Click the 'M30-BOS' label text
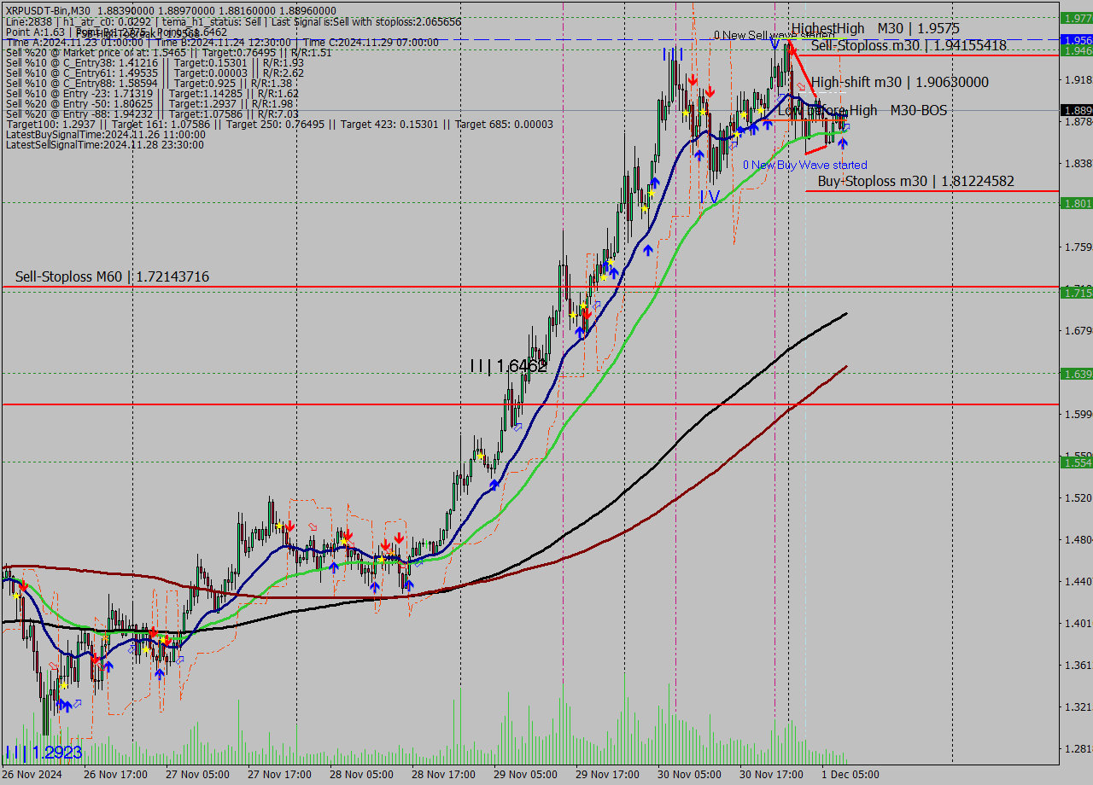Screen dimensions: 1093x785 point(919,110)
